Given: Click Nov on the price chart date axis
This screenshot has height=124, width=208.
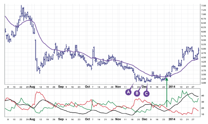Looking at the screenshot, I should click(118, 87).
